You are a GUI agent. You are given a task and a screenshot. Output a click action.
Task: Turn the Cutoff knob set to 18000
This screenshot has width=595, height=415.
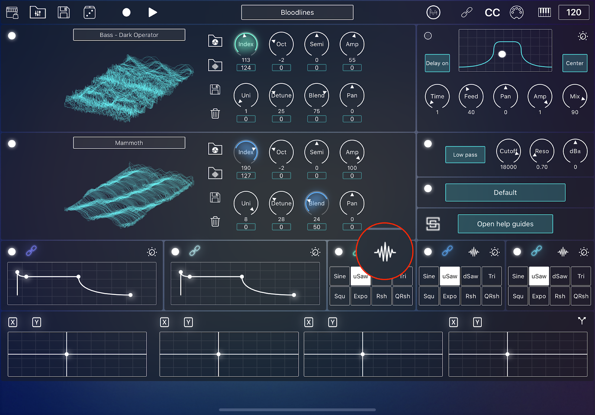[x=508, y=151]
